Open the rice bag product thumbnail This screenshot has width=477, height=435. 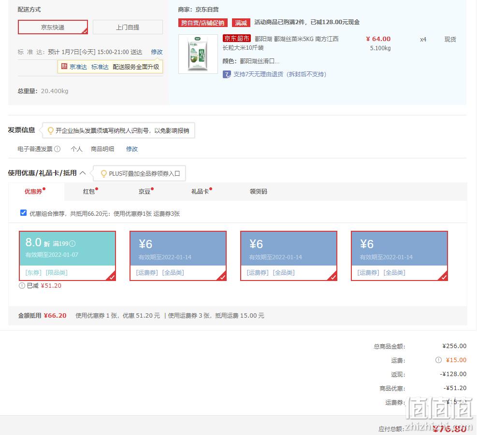tap(198, 54)
